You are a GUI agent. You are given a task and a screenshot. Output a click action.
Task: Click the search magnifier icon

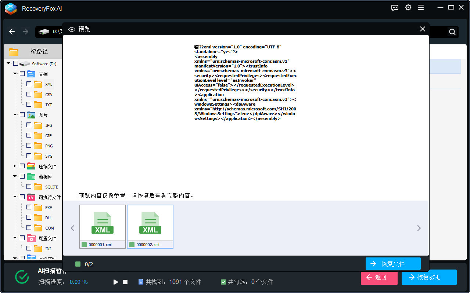452,32
